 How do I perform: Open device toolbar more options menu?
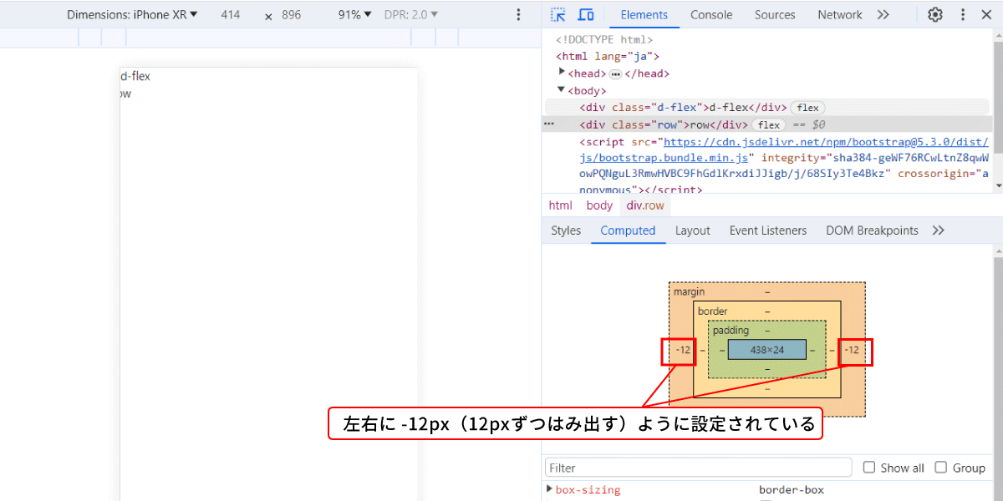518,15
